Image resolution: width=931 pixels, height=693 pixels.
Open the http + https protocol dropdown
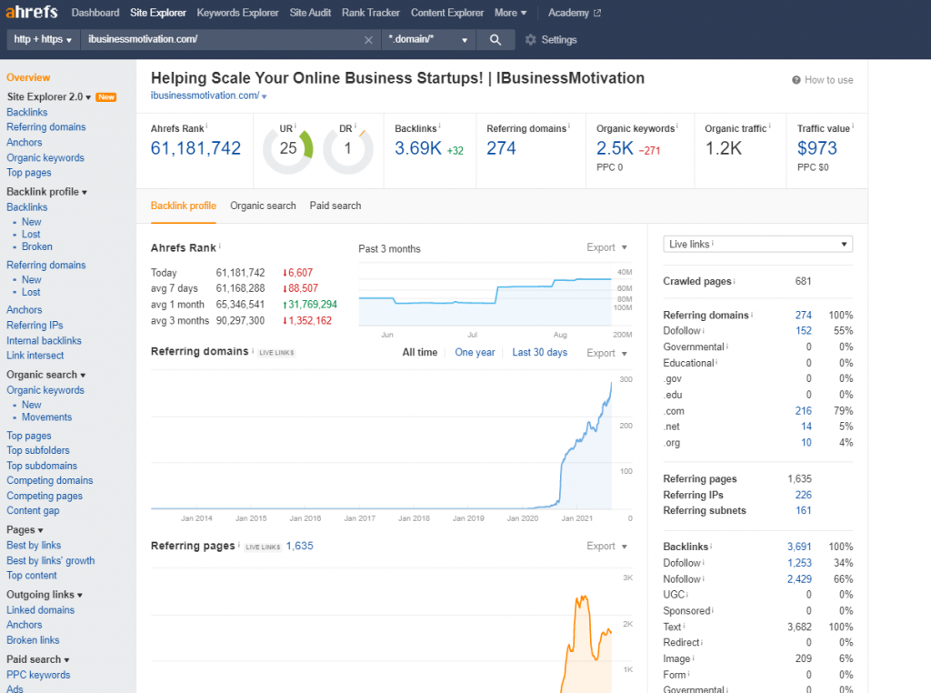pos(43,40)
